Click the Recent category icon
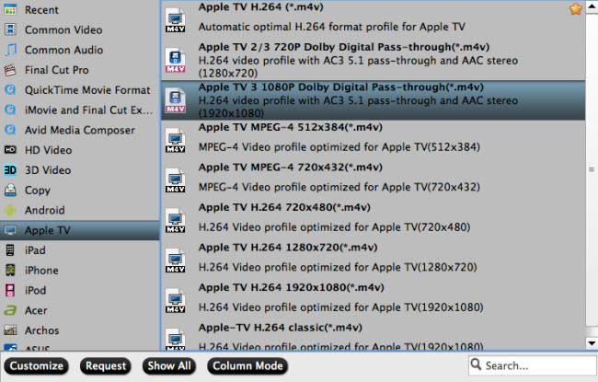 pyautogui.click(x=10, y=9)
